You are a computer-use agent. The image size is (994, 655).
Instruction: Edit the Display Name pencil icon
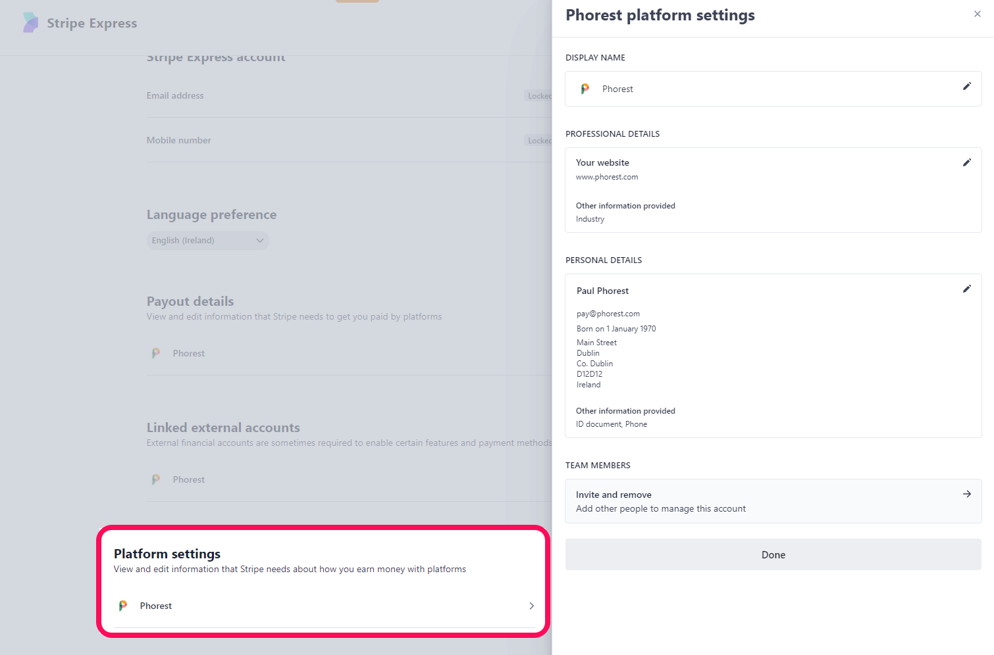[x=966, y=86]
